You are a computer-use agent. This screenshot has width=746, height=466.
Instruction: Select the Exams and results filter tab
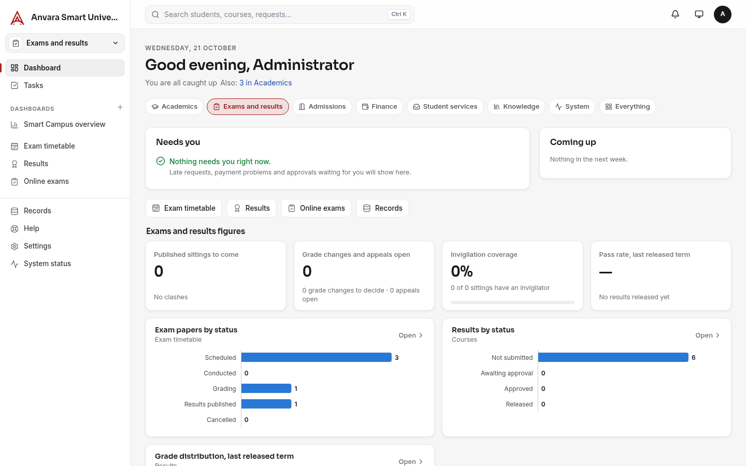pyautogui.click(x=248, y=107)
